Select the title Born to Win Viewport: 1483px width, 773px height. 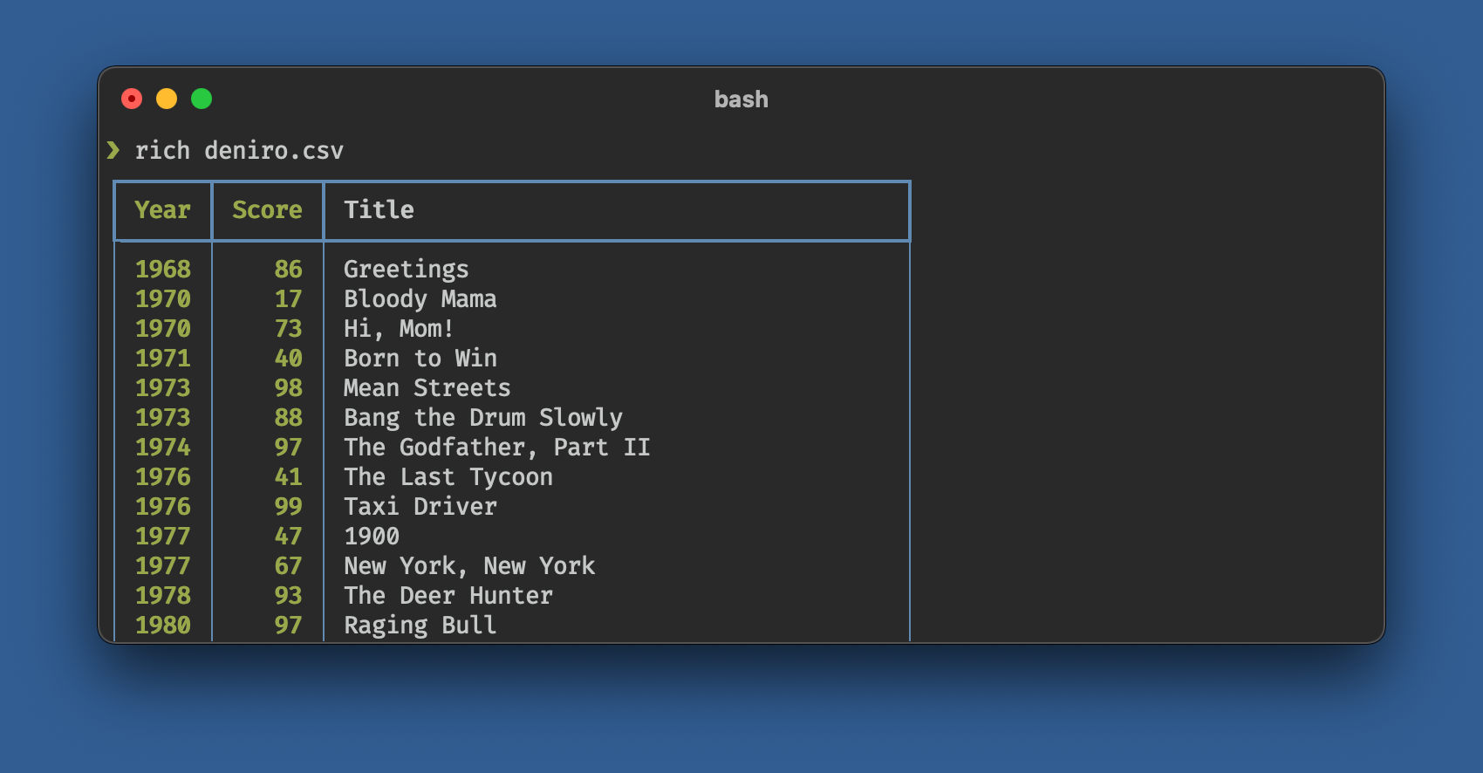(420, 359)
